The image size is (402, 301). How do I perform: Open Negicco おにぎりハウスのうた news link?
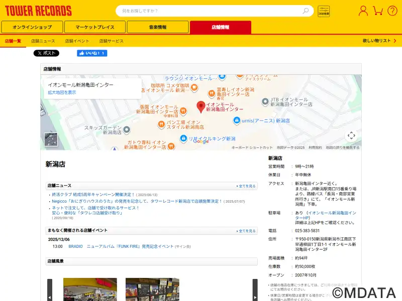pyautogui.click(x=137, y=202)
